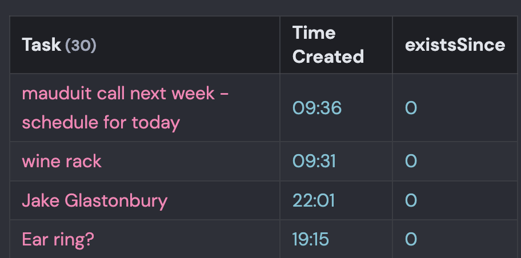The width and height of the screenshot is (521, 258).
Task: Click existsSince value in Ear ring? row
Action: click(411, 239)
